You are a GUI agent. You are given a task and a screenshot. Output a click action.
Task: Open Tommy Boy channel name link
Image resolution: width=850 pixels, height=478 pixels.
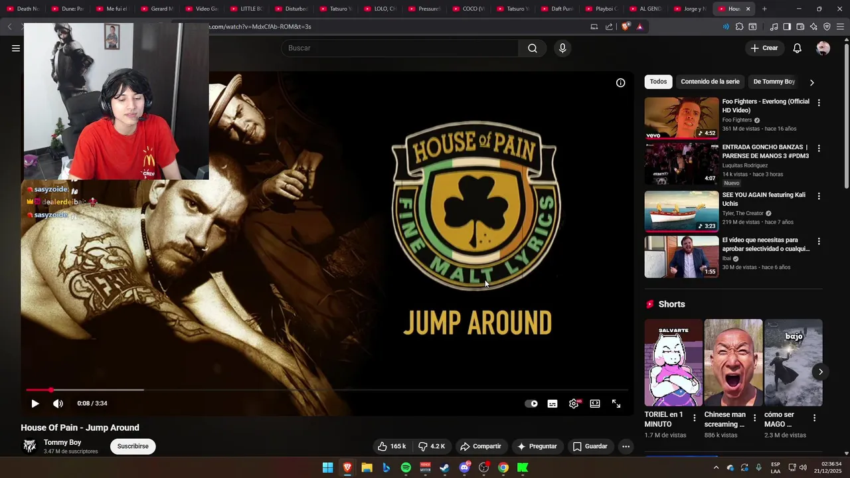[62, 442]
